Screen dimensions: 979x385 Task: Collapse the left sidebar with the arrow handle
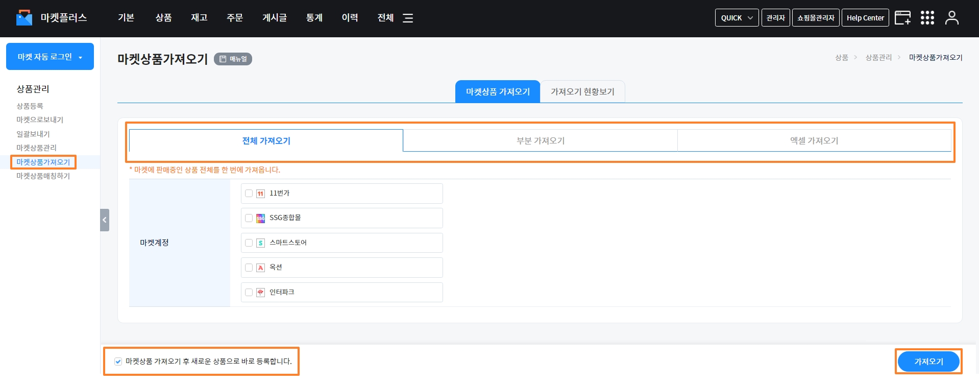point(105,220)
